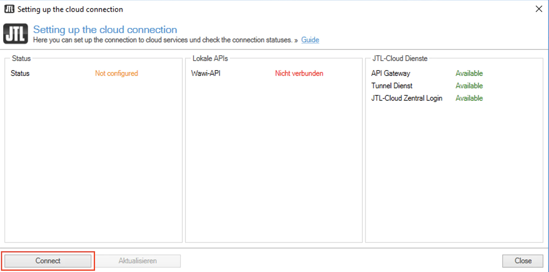This screenshot has height=272, width=549.
Task: Select the 'Not configured' status text
Action: (116, 73)
